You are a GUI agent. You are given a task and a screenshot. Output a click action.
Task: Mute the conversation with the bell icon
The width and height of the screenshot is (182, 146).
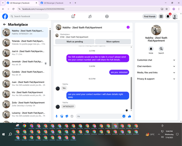151,49
